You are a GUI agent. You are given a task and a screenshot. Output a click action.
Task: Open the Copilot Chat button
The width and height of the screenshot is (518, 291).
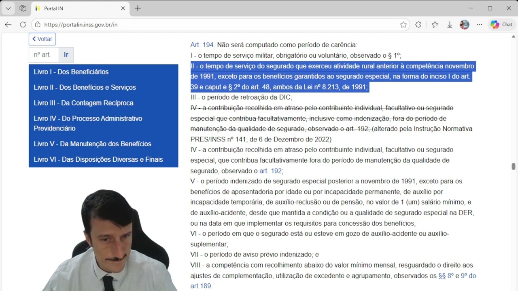pyautogui.click(x=502, y=25)
